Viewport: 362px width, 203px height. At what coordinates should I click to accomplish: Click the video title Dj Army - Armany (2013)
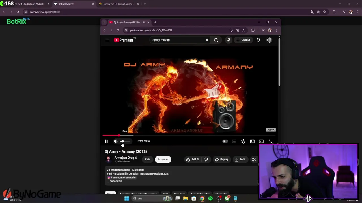coord(126,151)
